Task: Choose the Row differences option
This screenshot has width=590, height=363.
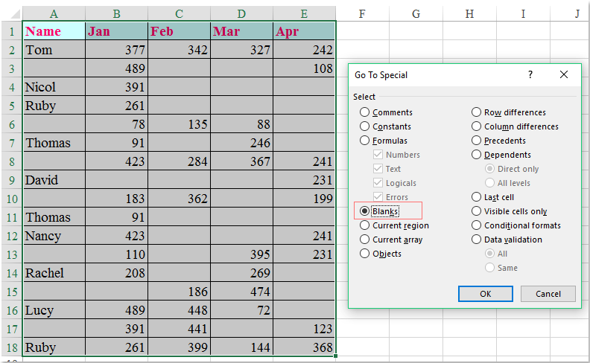Action: click(477, 112)
